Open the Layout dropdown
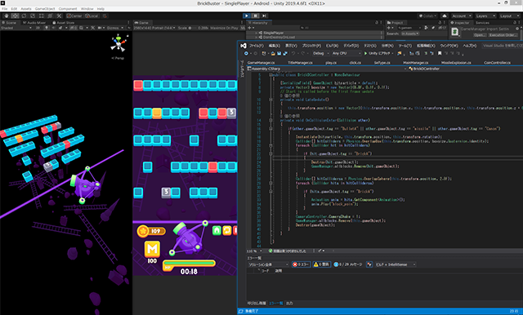 (x=509, y=16)
